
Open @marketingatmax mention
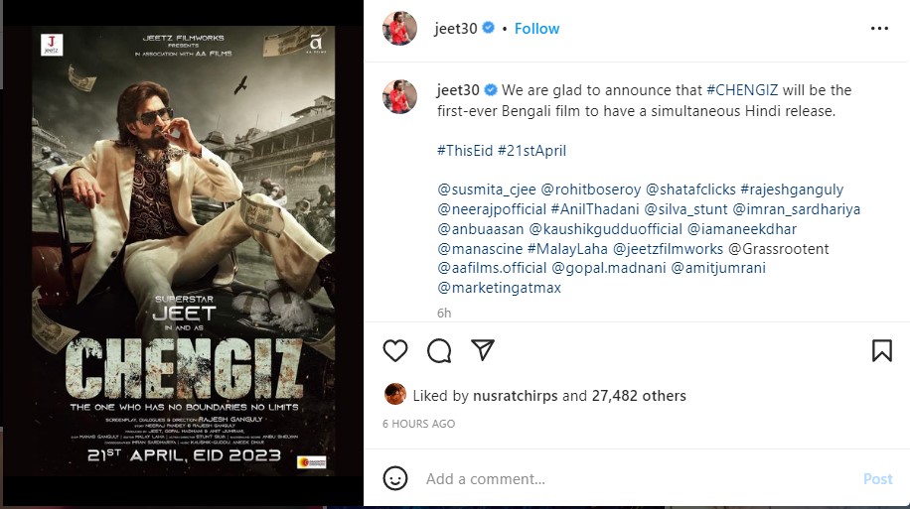[x=499, y=288]
